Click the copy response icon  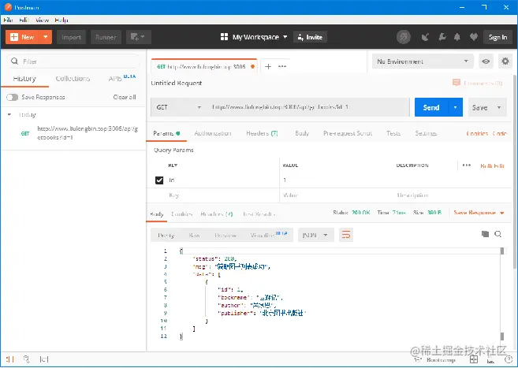pos(485,234)
